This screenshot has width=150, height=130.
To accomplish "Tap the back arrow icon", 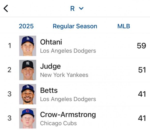I will [x=6, y=8].
